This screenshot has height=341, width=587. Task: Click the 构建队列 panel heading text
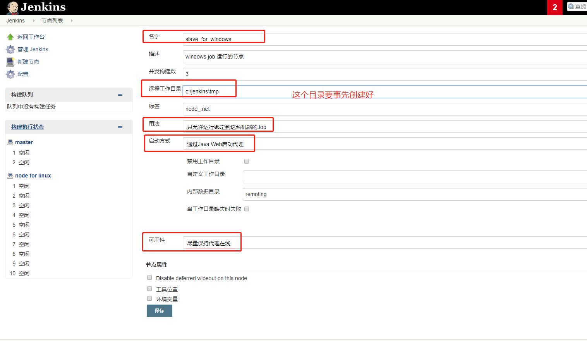click(22, 95)
